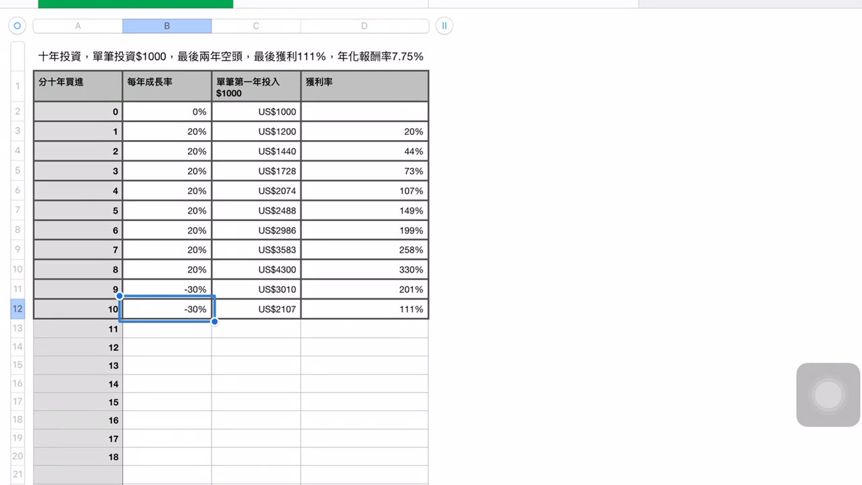Click cell showing US$2986
Viewport: 862px width, 485px height.
pos(256,230)
